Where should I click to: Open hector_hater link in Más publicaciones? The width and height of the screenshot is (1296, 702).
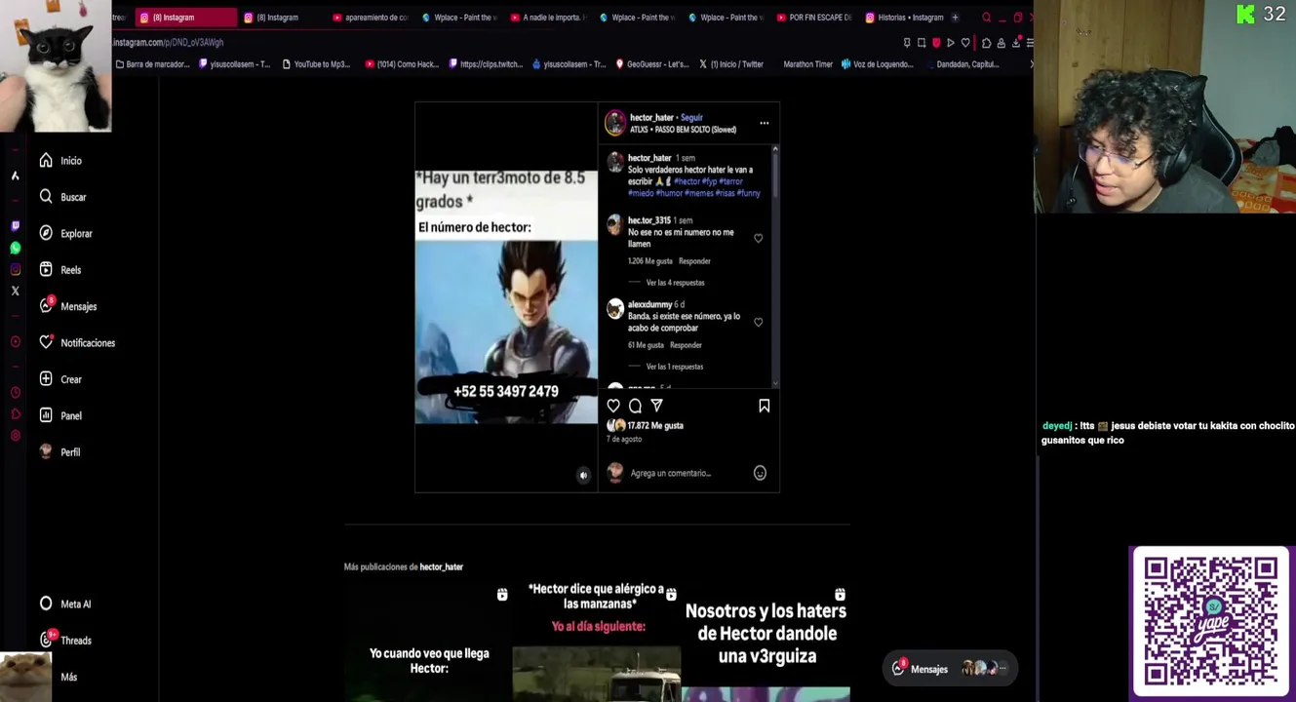point(441,567)
